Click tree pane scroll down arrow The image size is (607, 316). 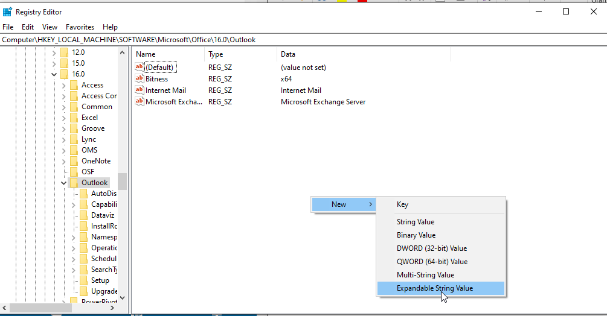[x=123, y=297]
